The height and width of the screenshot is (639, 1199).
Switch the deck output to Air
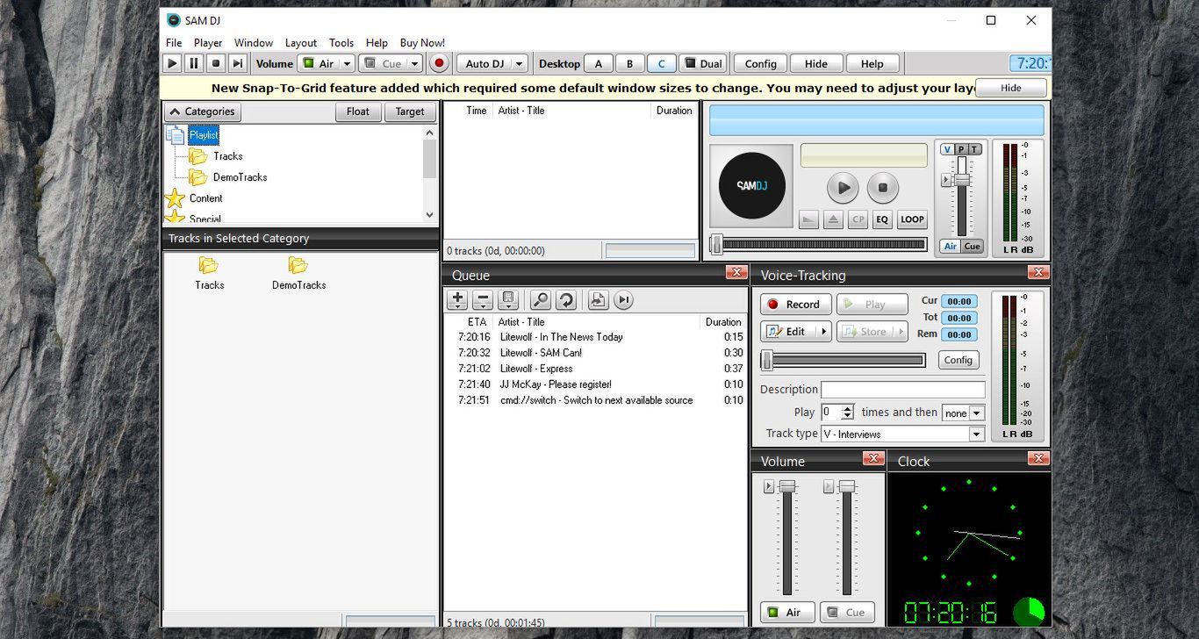point(950,247)
